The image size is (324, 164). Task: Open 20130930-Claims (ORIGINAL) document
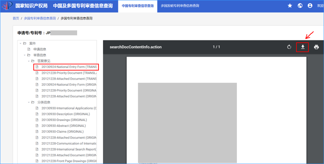click(x=63, y=131)
